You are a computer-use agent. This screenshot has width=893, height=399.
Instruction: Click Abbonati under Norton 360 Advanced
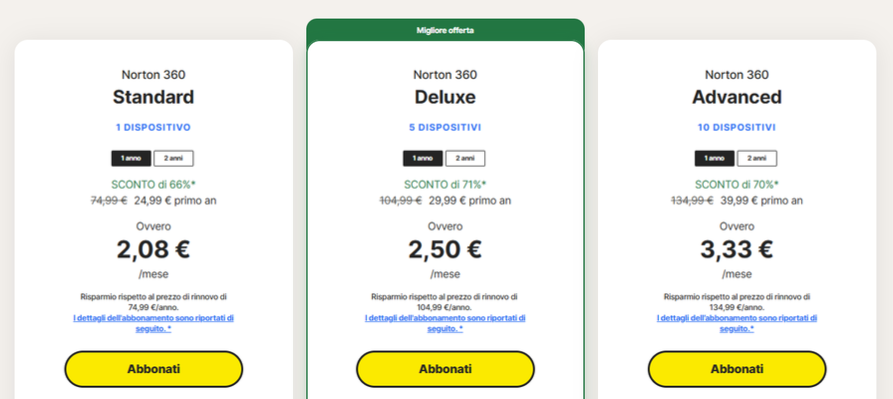point(737,369)
